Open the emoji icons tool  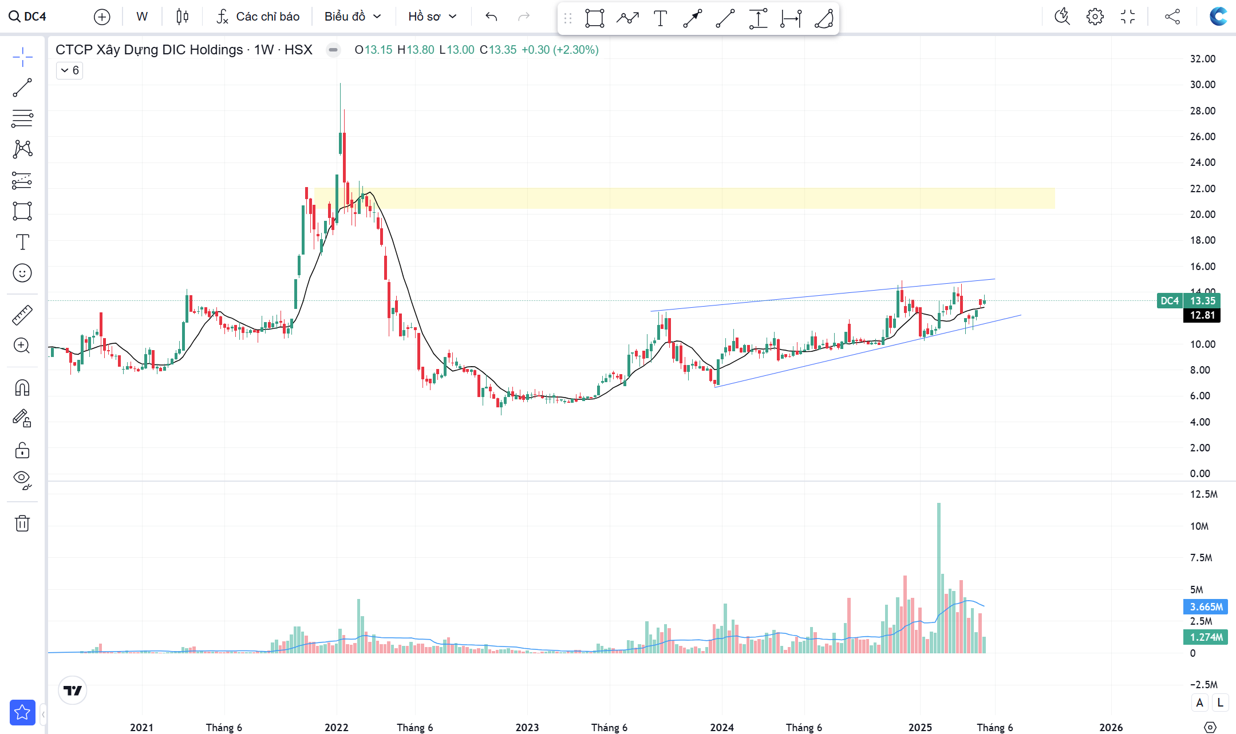coord(22,273)
